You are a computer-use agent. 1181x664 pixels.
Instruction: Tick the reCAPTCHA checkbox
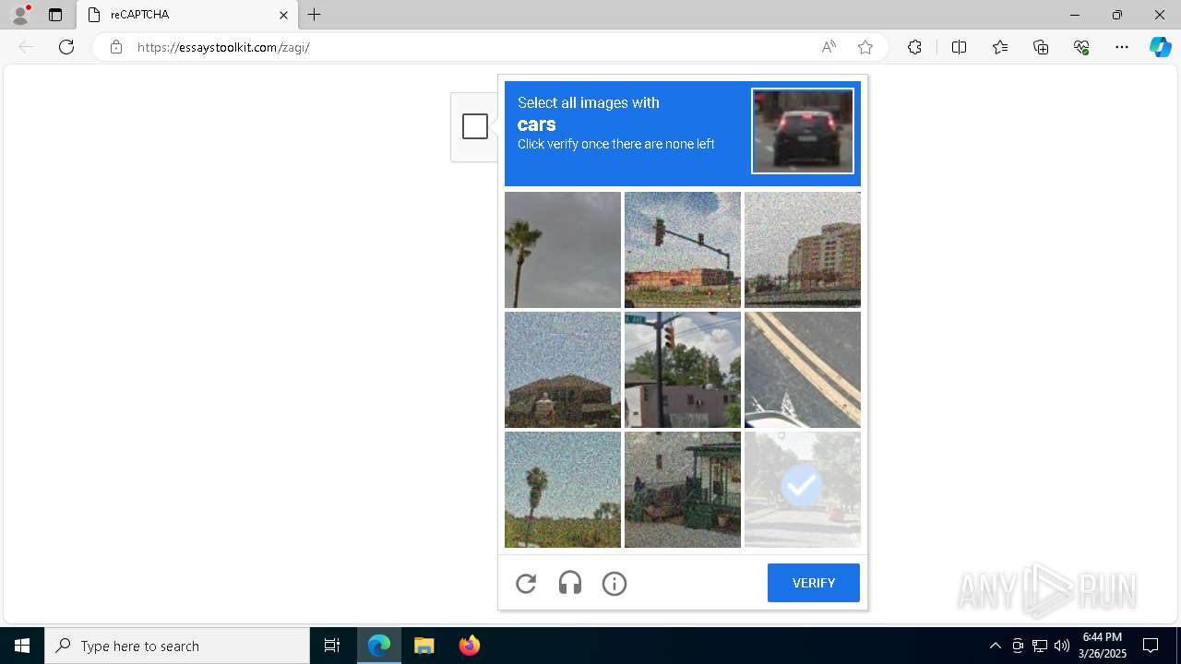tap(475, 126)
